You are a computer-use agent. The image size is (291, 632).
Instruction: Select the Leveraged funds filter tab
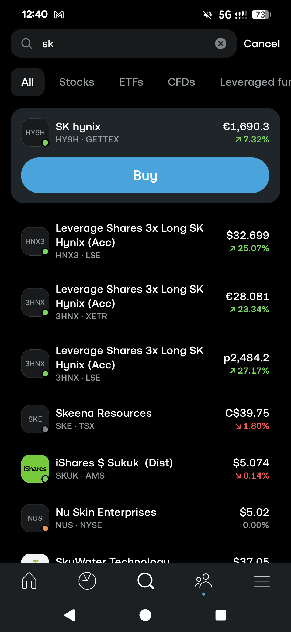255,82
